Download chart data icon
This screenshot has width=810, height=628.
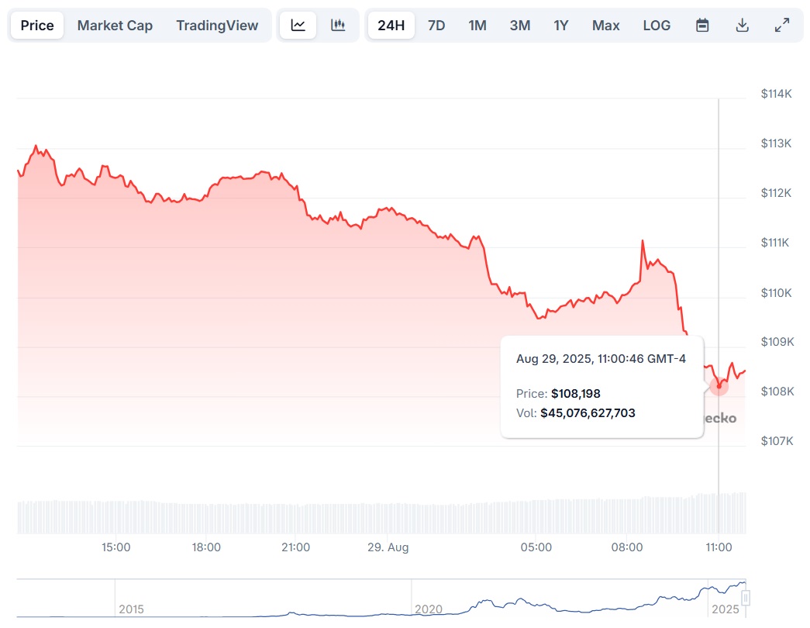(x=742, y=26)
